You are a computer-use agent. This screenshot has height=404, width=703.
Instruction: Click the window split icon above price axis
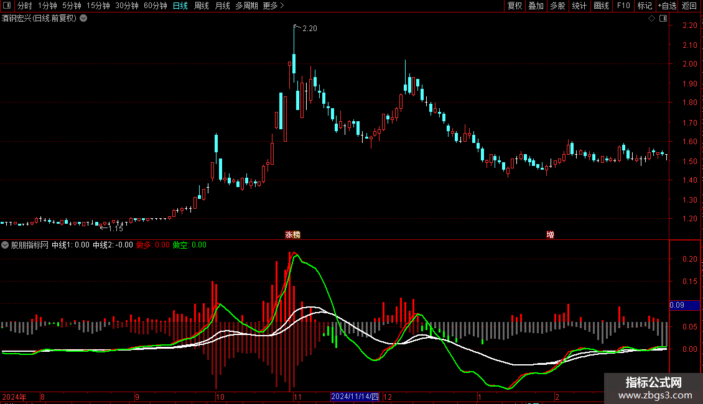pos(663,19)
